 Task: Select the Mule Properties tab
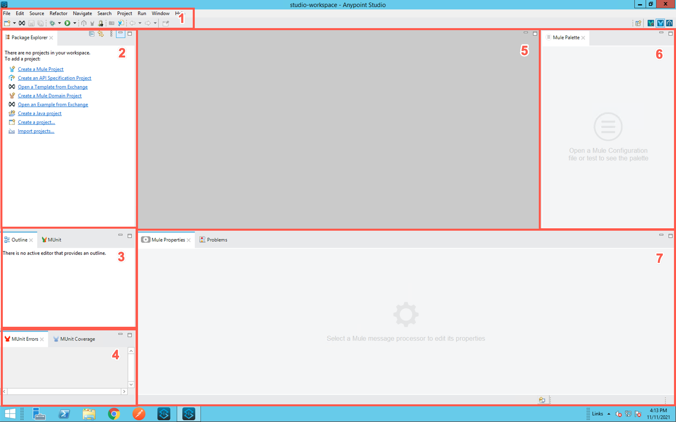tap(165, 240)
